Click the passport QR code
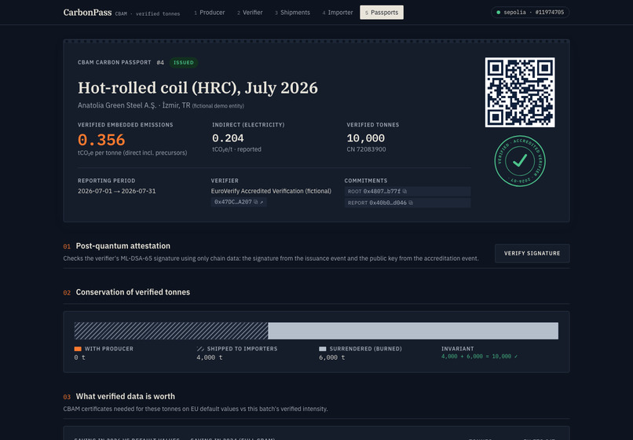The width and height of the screenshot is (633, 440). pos(520,92)
